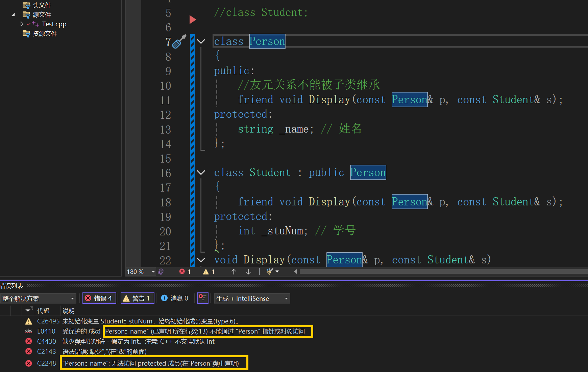Click the screwdriver quick actions icon on line 7
The height and width of the screenshot is (372, 588).
coord(179,41)
